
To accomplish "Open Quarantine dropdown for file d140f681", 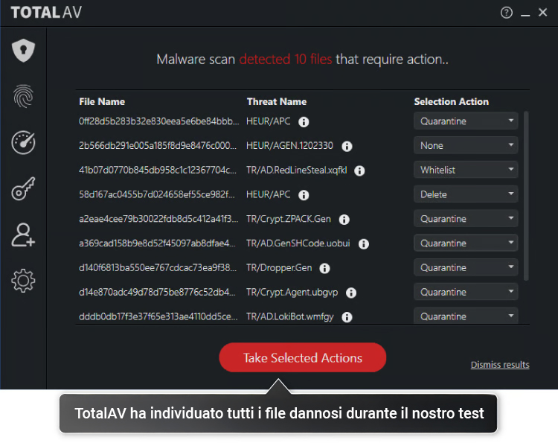I will coord(466,267).
